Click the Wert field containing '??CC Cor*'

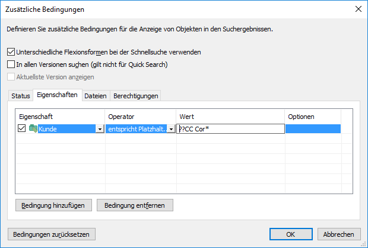[x=230, y=129]
